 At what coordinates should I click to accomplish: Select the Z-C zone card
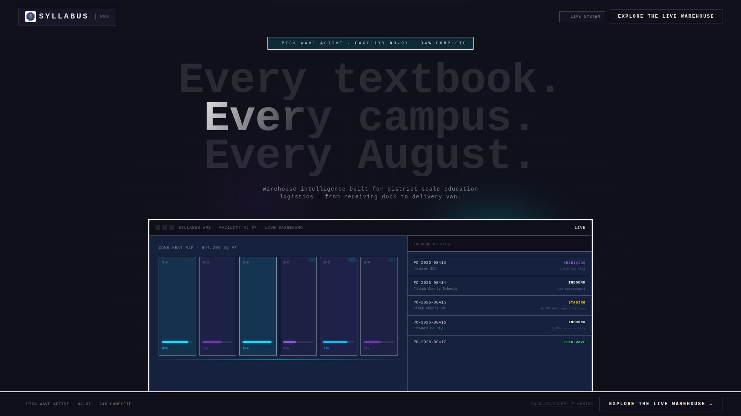point(258,306)
